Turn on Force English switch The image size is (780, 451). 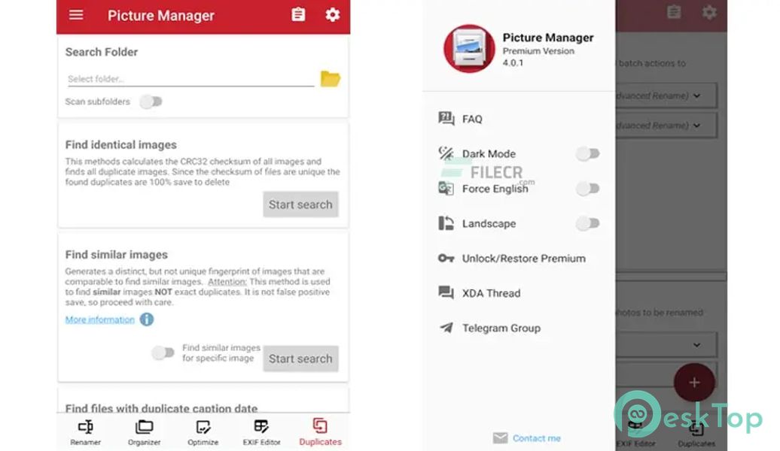[588, 189]
